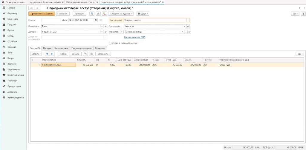Viewport: 306px width, 150px height.
Task: Expand the 'Заповнити' dropdown menu
Action: pyautogui.click(x=104, y=54)
